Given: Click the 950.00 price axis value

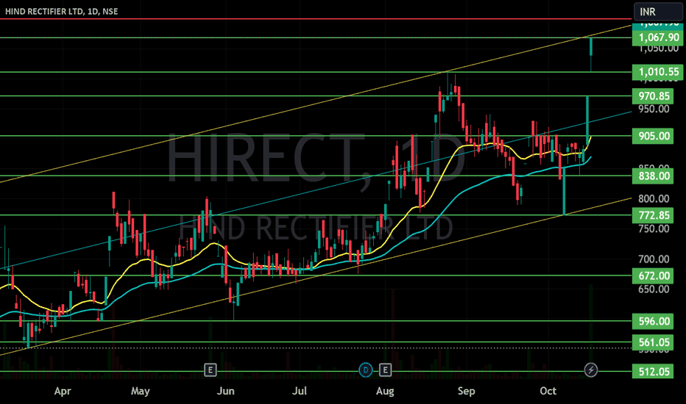Looking at the screenshot, I should (654, 109).
